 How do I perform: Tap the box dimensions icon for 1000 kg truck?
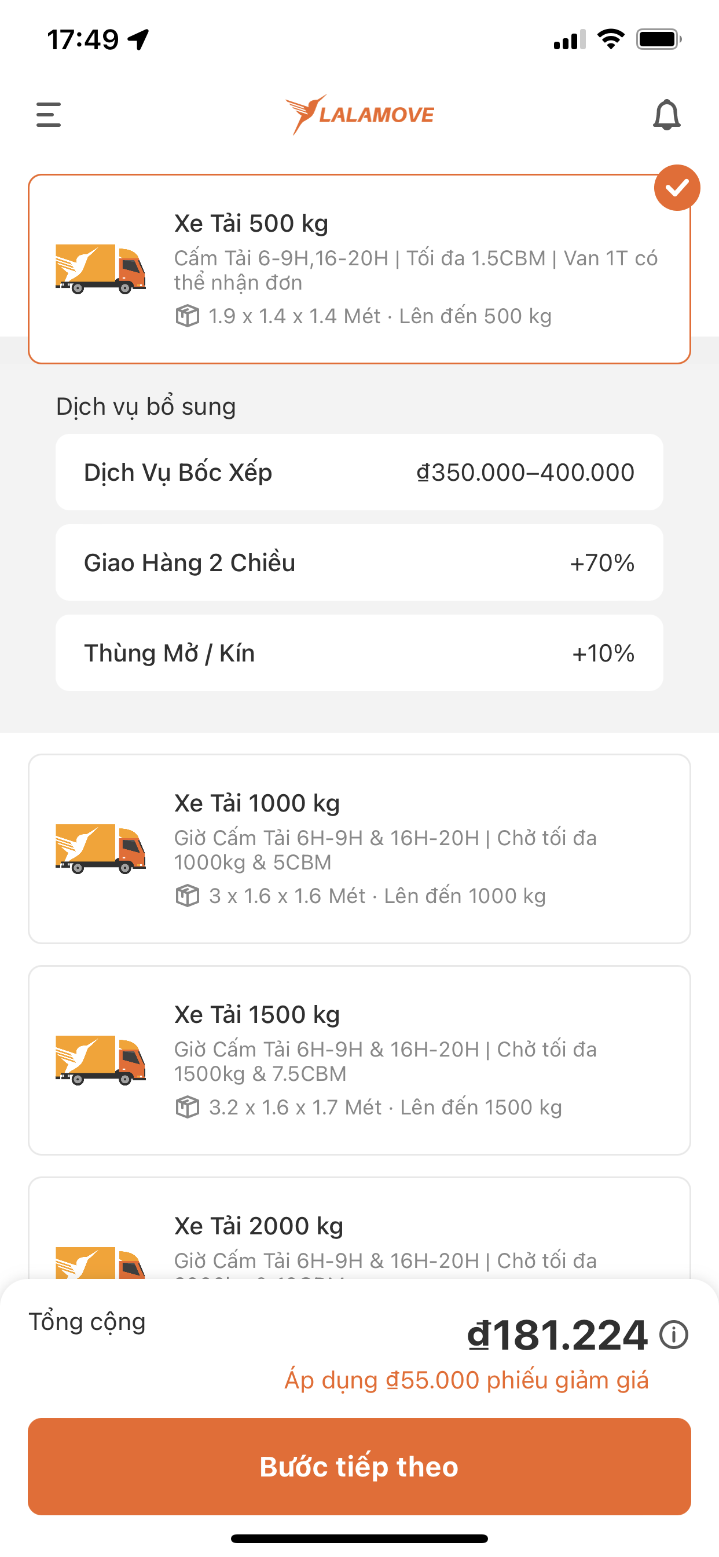[x=188, y=896]
